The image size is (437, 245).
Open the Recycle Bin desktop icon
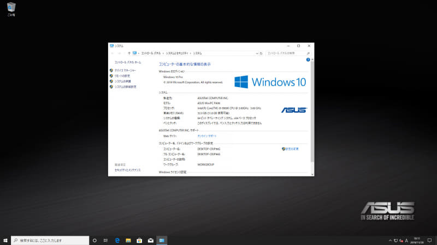click(x=11, y=9)
